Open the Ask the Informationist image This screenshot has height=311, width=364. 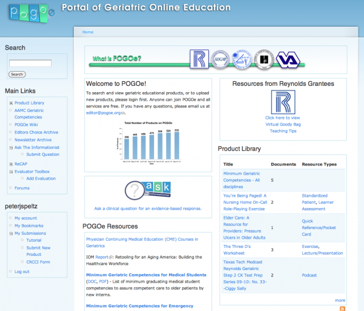[x=148, y=190]
